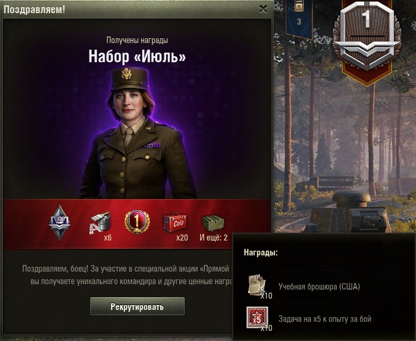Open the green ammo crate reward

(213, 223)
